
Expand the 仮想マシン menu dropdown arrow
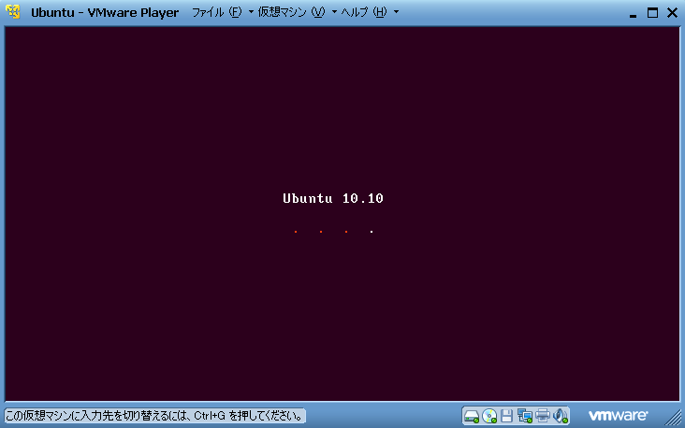pos(334,12)
